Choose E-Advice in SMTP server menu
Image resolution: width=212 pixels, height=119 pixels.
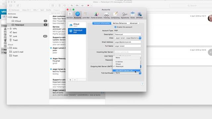[126, 62]
